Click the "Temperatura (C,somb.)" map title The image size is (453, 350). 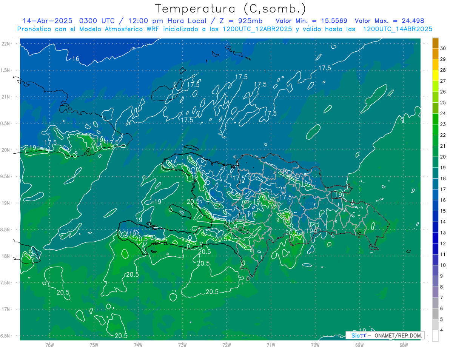230,9
